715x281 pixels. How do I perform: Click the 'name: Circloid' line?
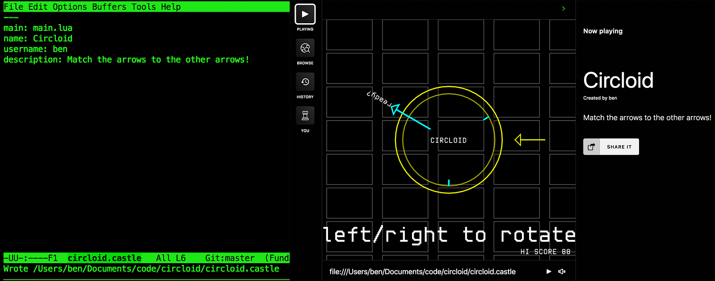tap(38, 38)
